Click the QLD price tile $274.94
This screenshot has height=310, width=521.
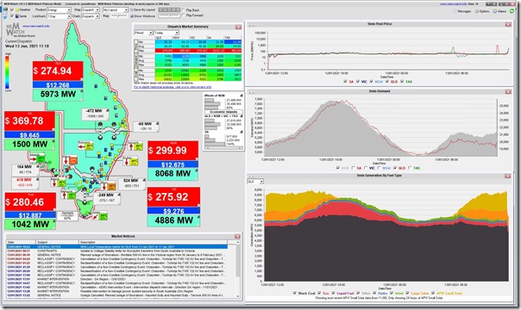pos(58,71)
